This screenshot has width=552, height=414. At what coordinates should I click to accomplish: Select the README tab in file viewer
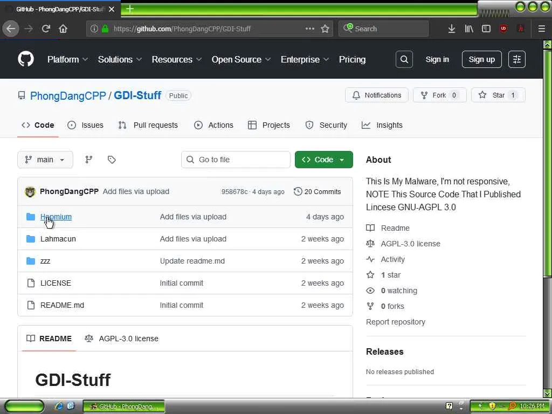49,339
